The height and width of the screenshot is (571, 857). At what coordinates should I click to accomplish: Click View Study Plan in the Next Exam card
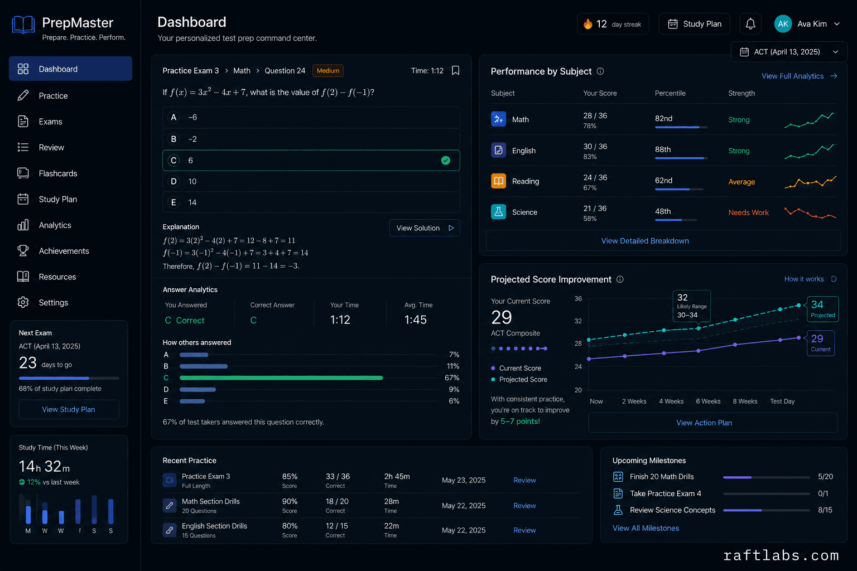(x=69, y=409)
